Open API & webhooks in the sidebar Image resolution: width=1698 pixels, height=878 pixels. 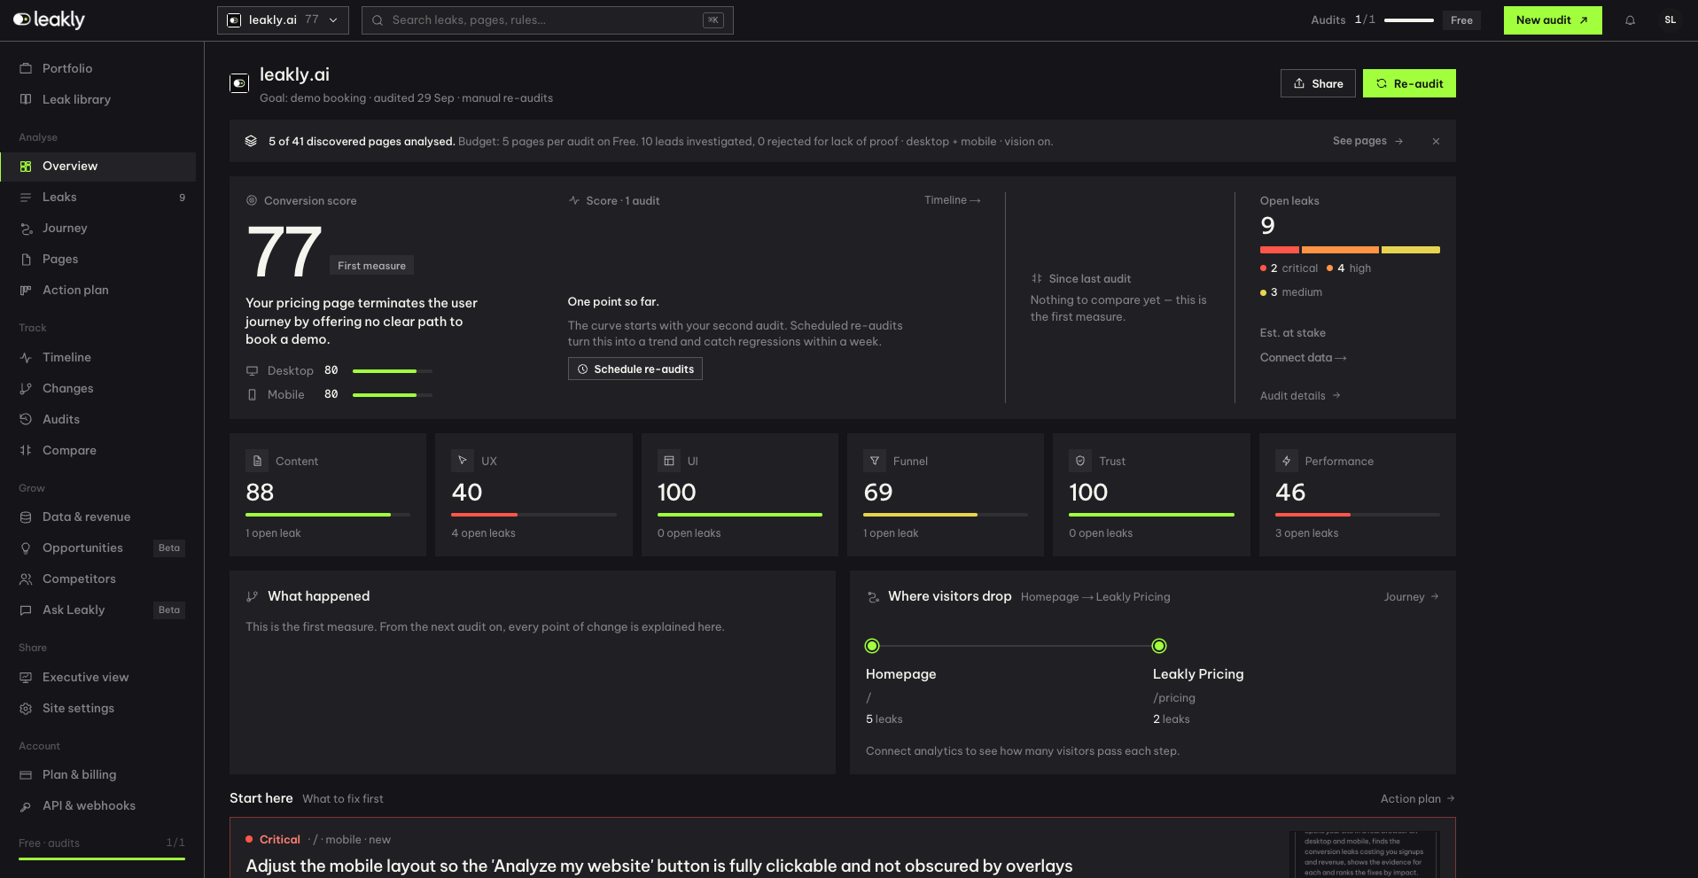[98, 805]
